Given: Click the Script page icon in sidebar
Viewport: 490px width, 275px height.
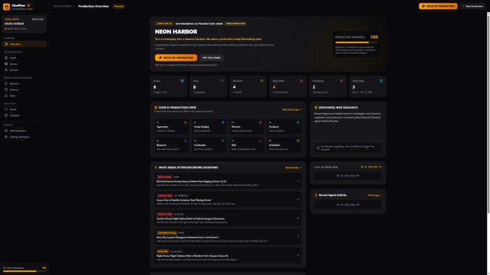Looking at the screenshot, I should [6, 58].
